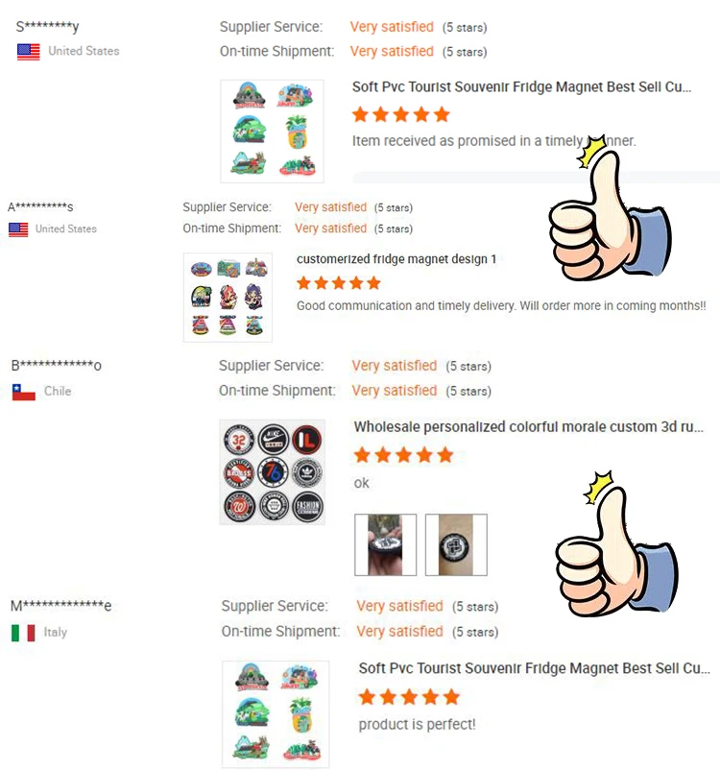720x770 pixels.
Task: Open the Italy reviewer's souvenir magnet thumbnail
Action: coord(276,714)
